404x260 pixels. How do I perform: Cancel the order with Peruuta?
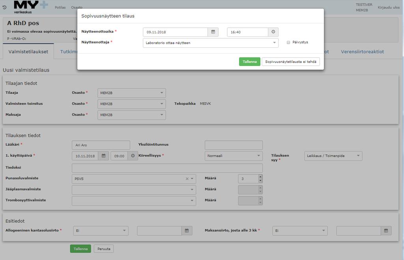104,249
